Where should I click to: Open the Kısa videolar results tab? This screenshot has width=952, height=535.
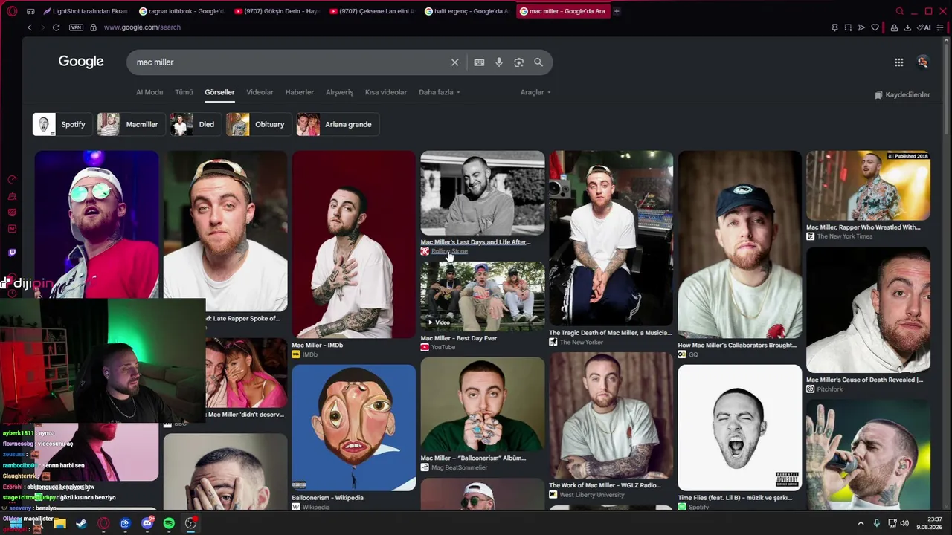point(386,92)
